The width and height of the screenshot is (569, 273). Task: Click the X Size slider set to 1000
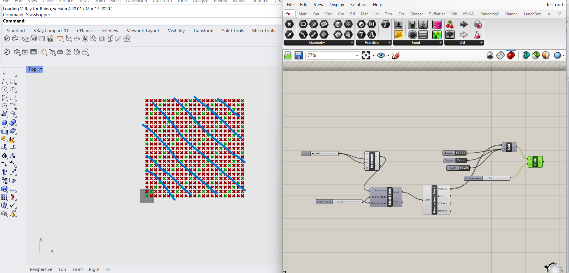click(320, 153)
